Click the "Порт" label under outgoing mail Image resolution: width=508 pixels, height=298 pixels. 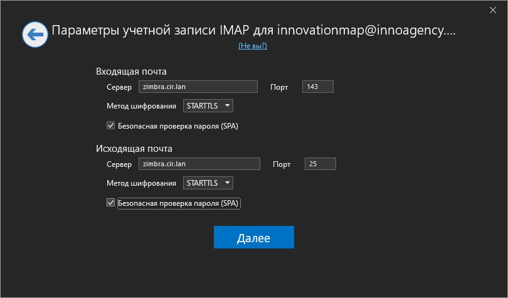(282, 164)
